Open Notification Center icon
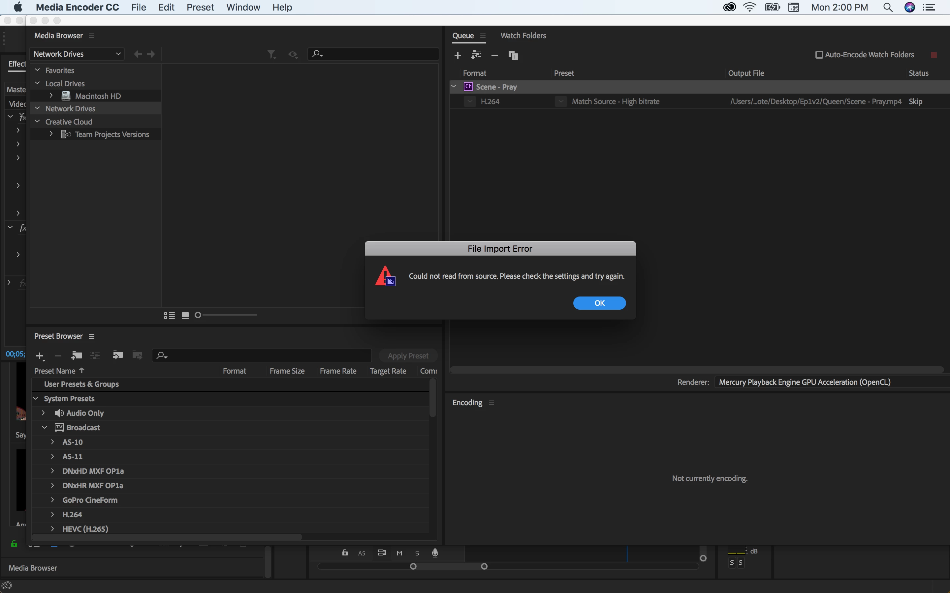This screenshot has width=950, height=593. [929, 8]
